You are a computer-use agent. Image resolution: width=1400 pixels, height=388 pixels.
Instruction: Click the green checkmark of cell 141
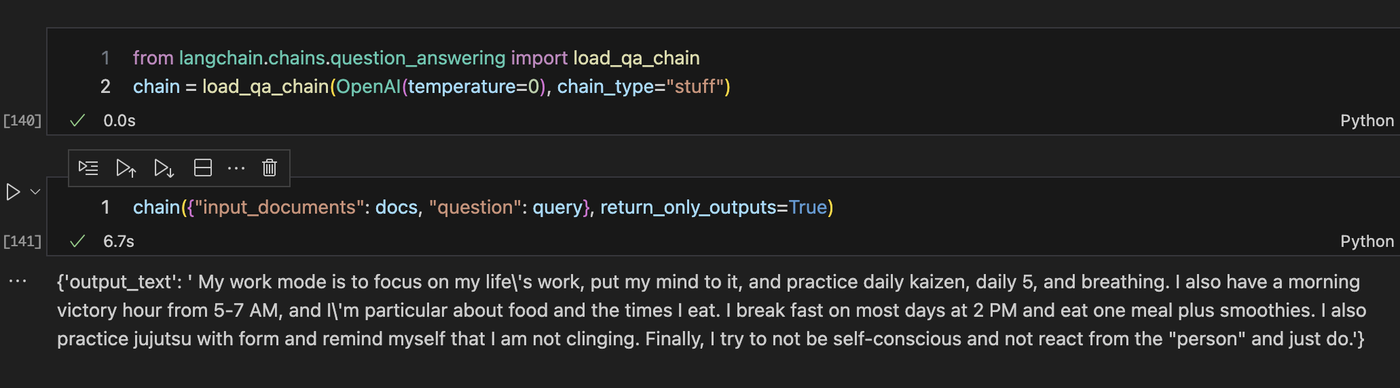point(78,241)
